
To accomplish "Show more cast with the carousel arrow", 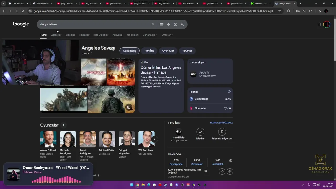I will [154, 139].
